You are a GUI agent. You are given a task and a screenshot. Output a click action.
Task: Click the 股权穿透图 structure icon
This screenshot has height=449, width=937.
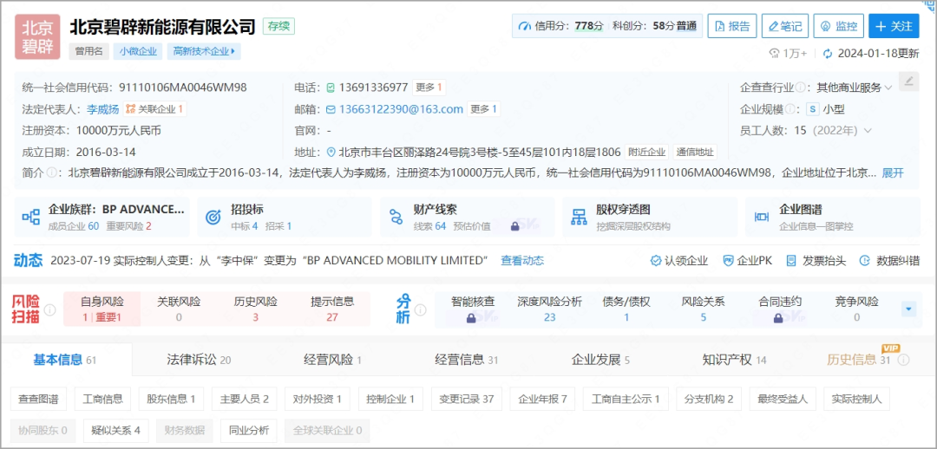pos(579,217)
